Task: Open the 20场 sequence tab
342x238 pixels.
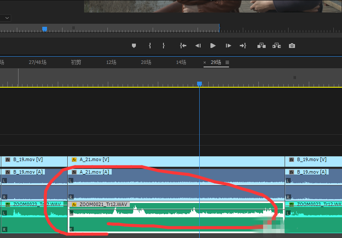Action: coord(146,62)
